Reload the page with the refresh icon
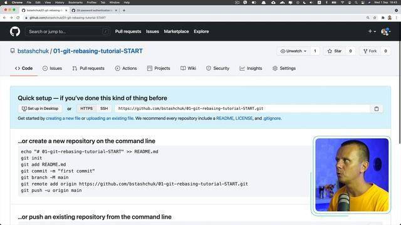The height and width of the screenshot is (225, 401). tap(18, 17)
